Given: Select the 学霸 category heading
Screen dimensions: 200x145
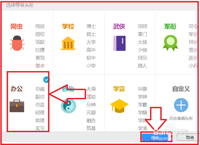Looking at the screenshot, I should coord(119,89).
